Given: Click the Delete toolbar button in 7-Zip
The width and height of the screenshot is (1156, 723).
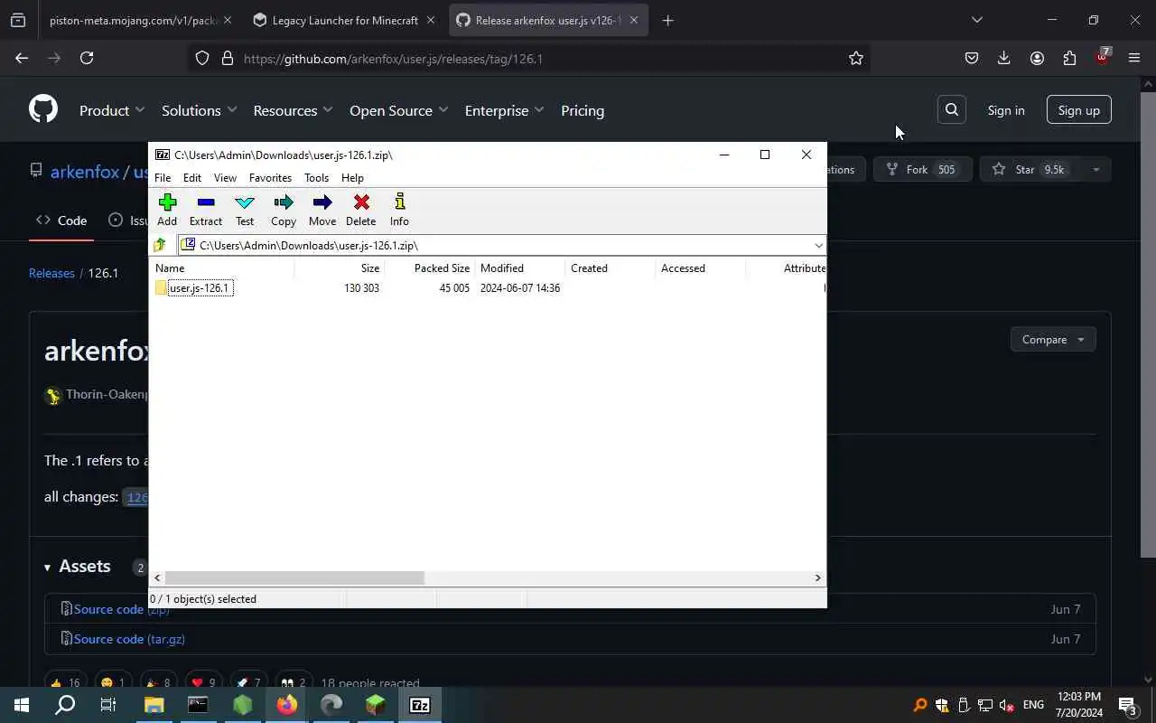Looking at the screenshot, I should tap(360, 210).
